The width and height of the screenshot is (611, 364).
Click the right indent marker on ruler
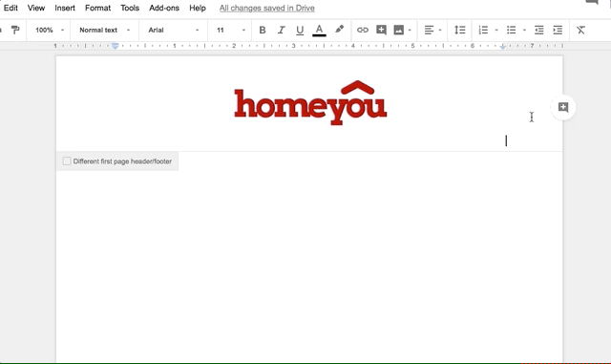point(503,47)
